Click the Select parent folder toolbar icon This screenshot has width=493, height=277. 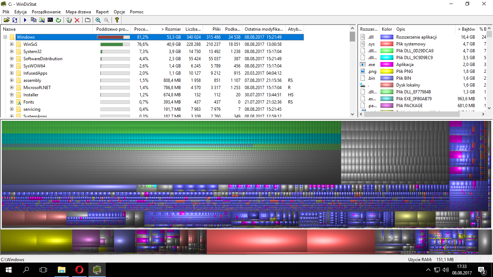[88, 20]
